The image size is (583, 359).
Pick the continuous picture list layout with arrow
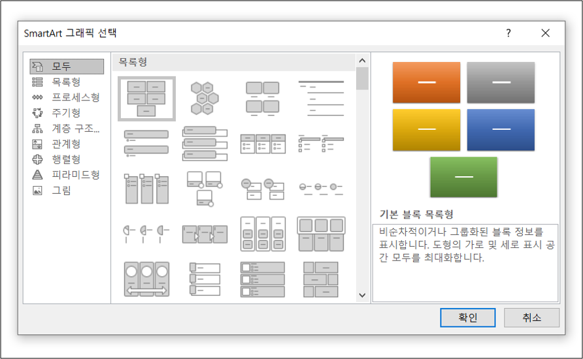click(146, 279)
